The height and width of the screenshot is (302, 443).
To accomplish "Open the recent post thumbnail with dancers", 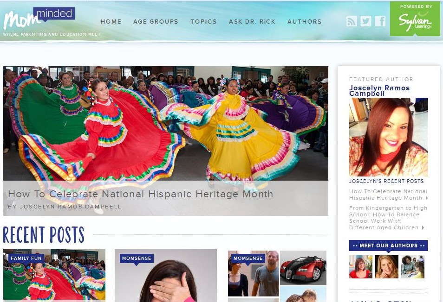I will coord(54,274).
